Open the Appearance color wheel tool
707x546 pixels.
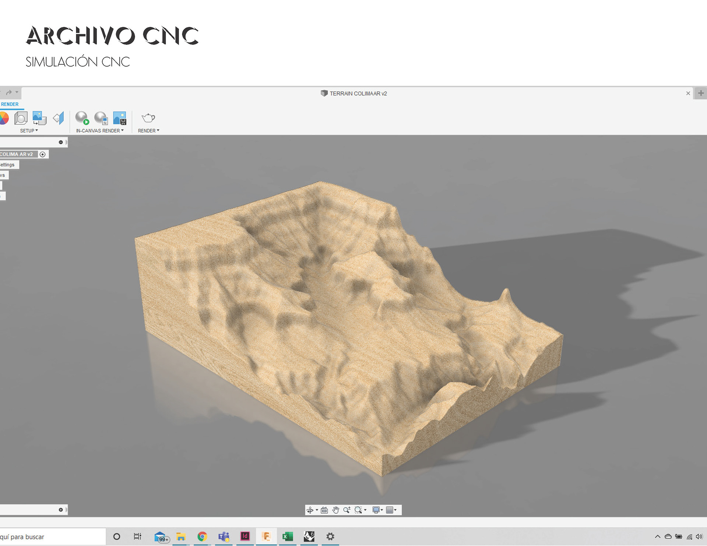coord(4,118)
